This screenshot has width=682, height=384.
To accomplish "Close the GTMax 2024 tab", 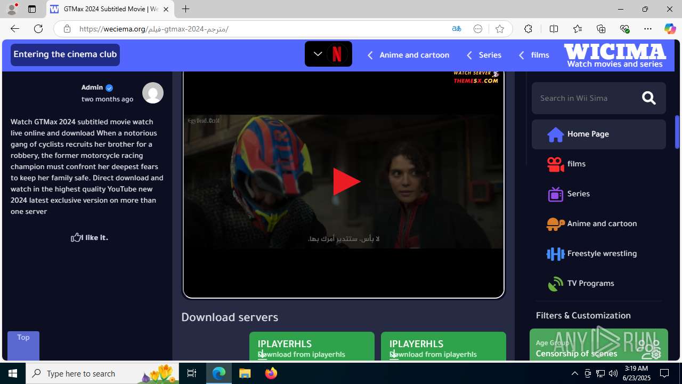I will click(166, 9).
